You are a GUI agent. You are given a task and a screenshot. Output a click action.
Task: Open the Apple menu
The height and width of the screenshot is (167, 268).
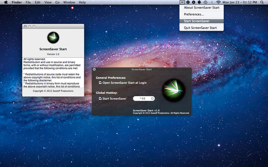(x=6, y=2)
